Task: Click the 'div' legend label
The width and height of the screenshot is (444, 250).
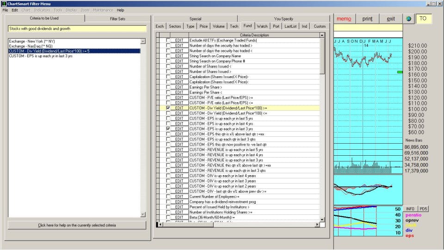Action: pos(409,230)
